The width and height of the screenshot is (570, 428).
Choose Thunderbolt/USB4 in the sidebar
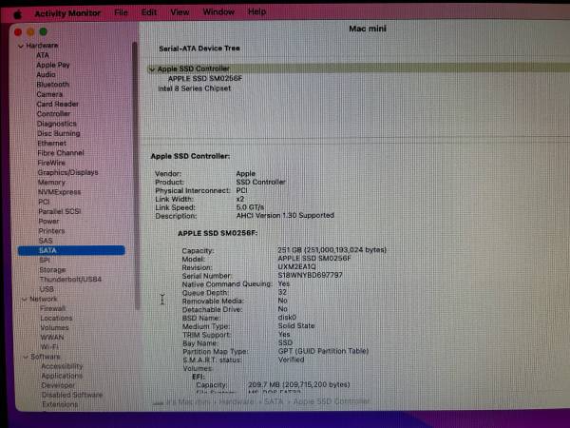69,279
